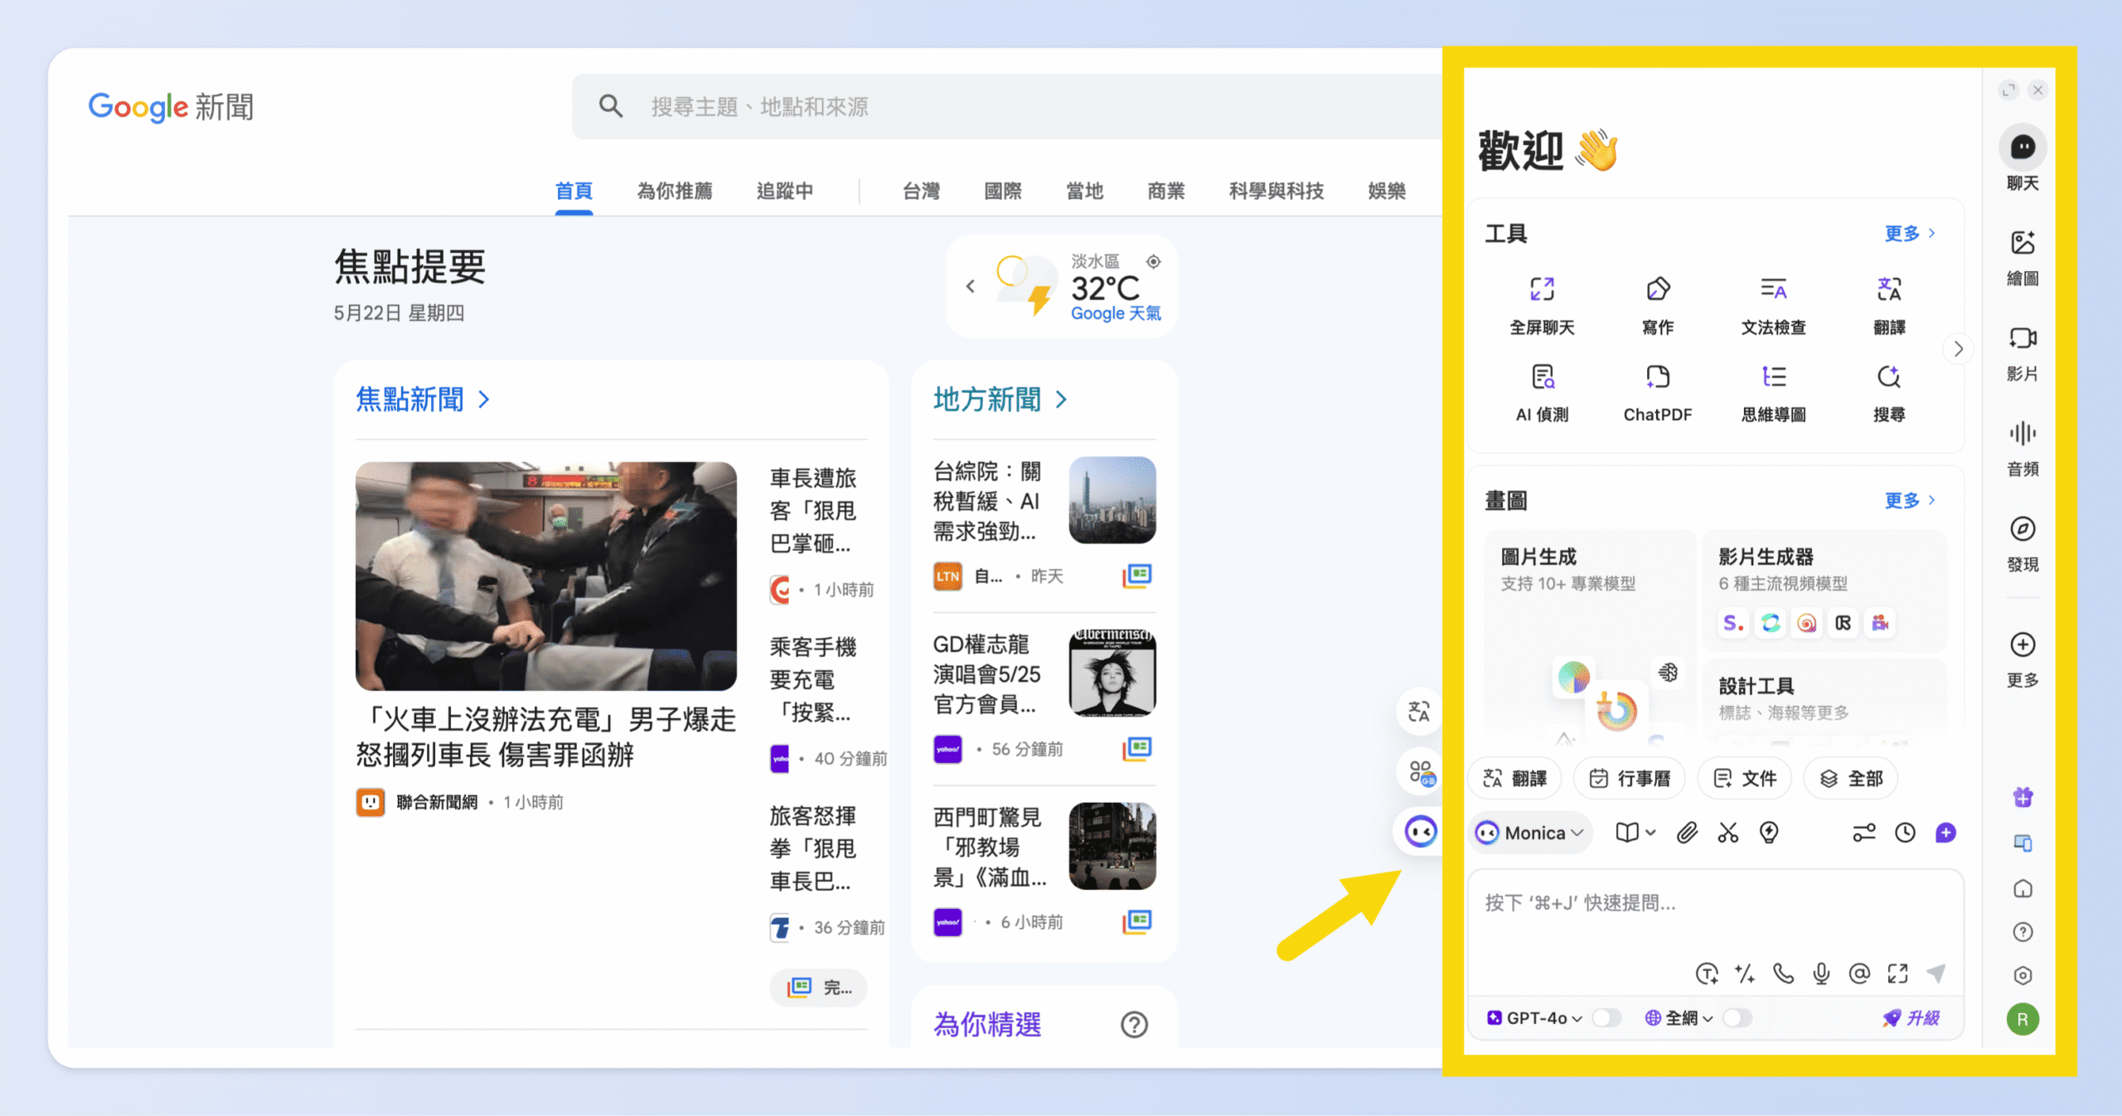
Task: Open the 文法檢查 grammar check tool
Action: point(1773,305)
